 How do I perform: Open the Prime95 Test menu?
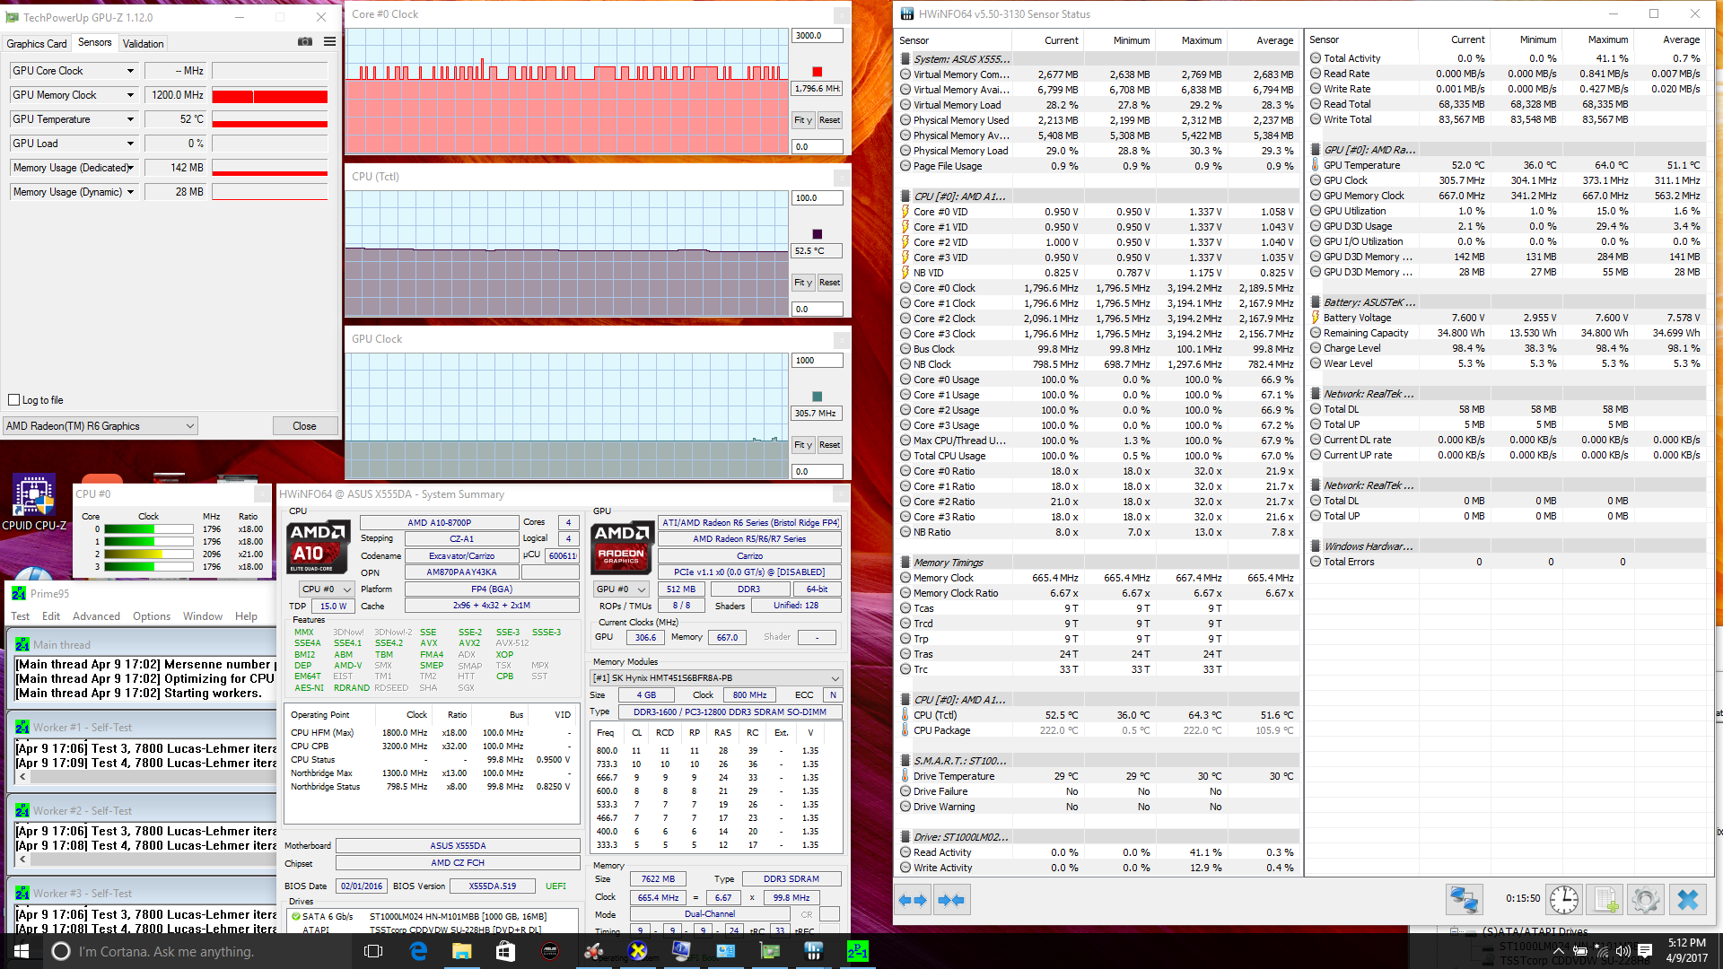[21, 616]
